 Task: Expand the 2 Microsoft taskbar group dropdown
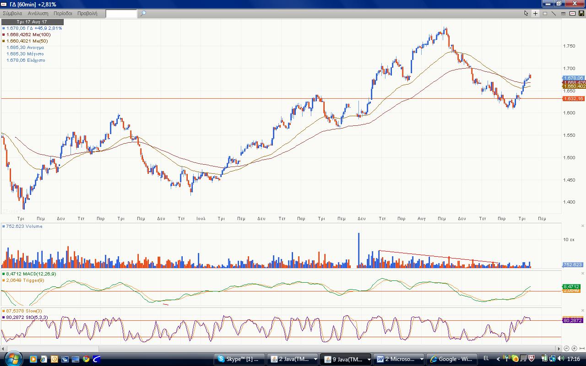click(421, 359)
